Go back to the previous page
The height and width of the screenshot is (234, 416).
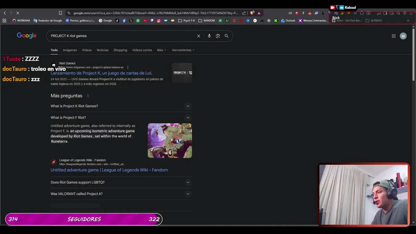(x=5, y=13)
